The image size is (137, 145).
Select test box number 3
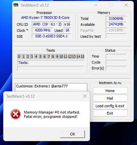pyautogui.click(x=32, y=57)
